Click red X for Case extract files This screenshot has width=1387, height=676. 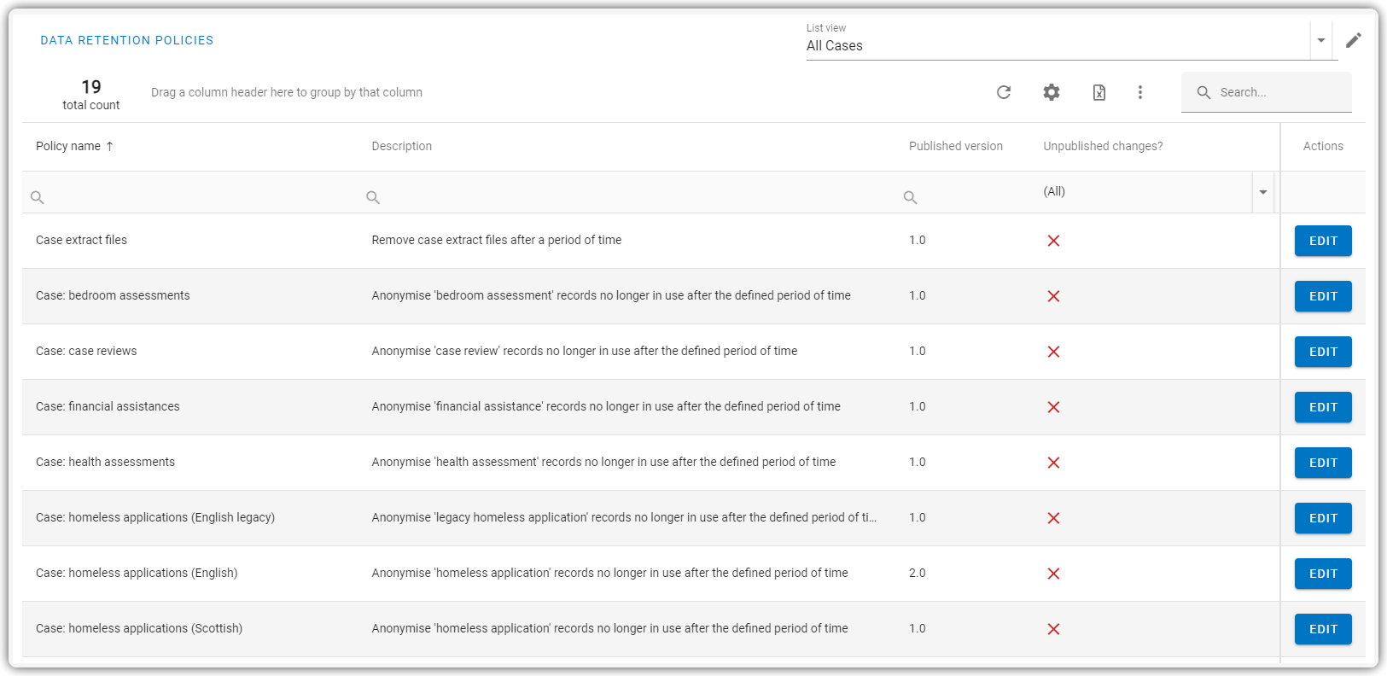(1054, 241)
